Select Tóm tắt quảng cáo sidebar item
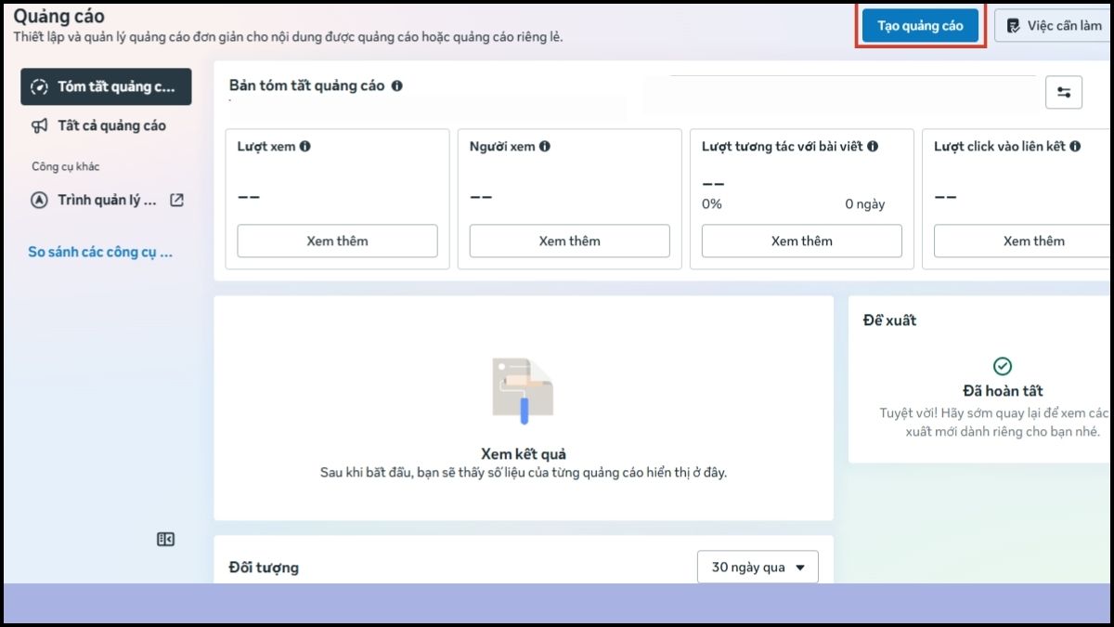1114x627 pixels. [106, 86]
